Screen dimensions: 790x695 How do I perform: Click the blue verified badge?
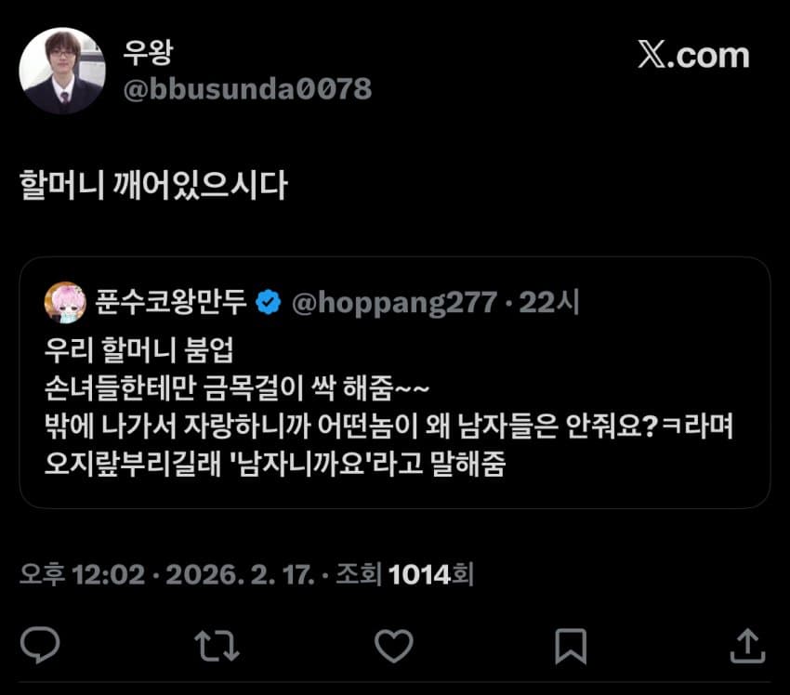pos(270,302)
